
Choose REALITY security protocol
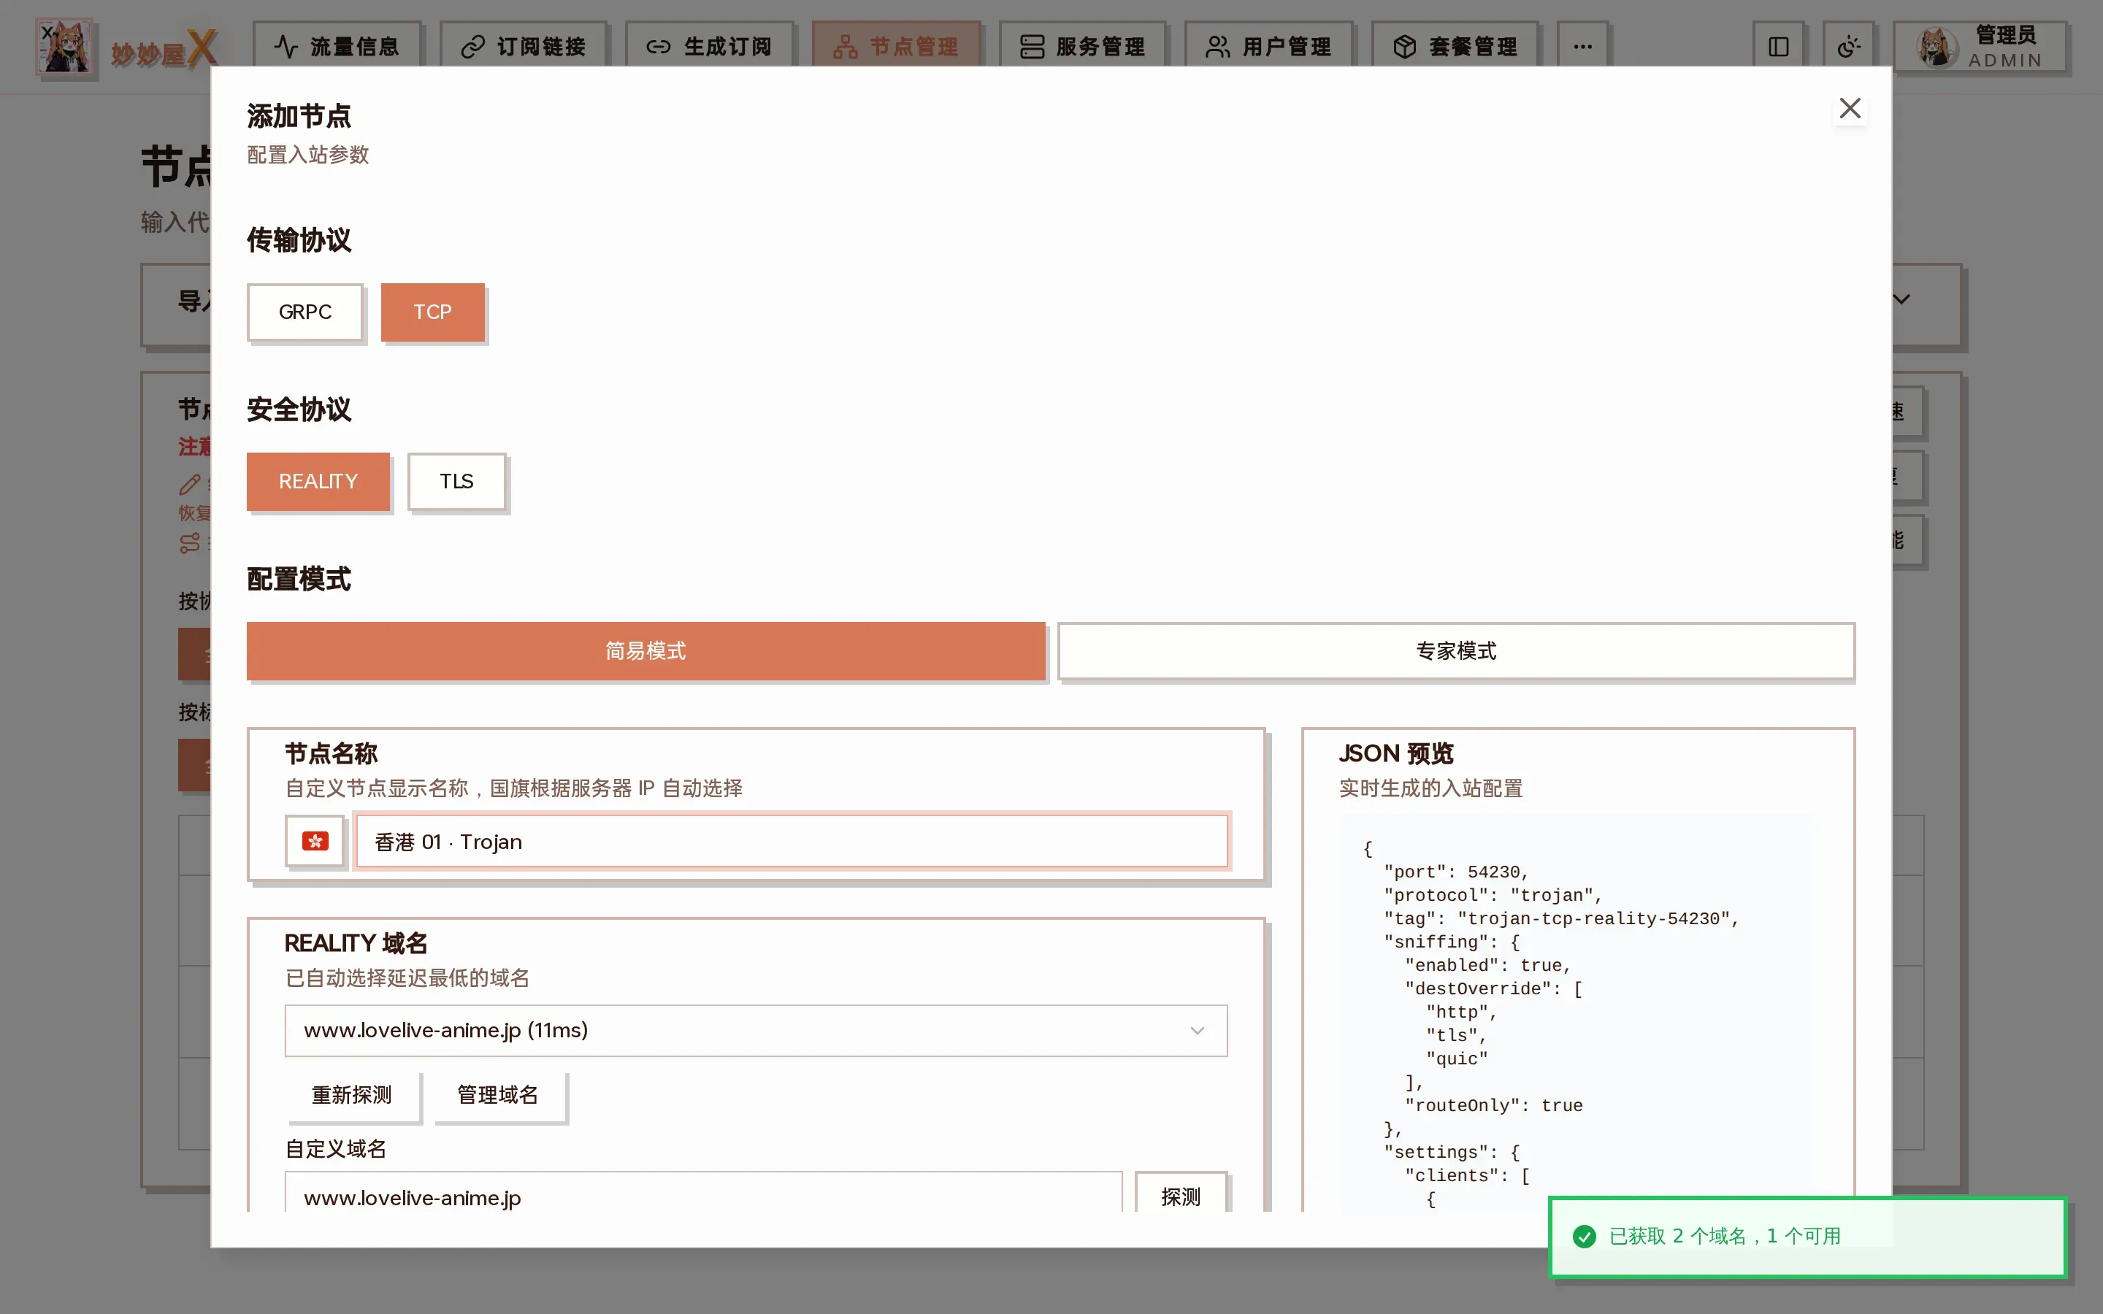[x=318, y=482]
